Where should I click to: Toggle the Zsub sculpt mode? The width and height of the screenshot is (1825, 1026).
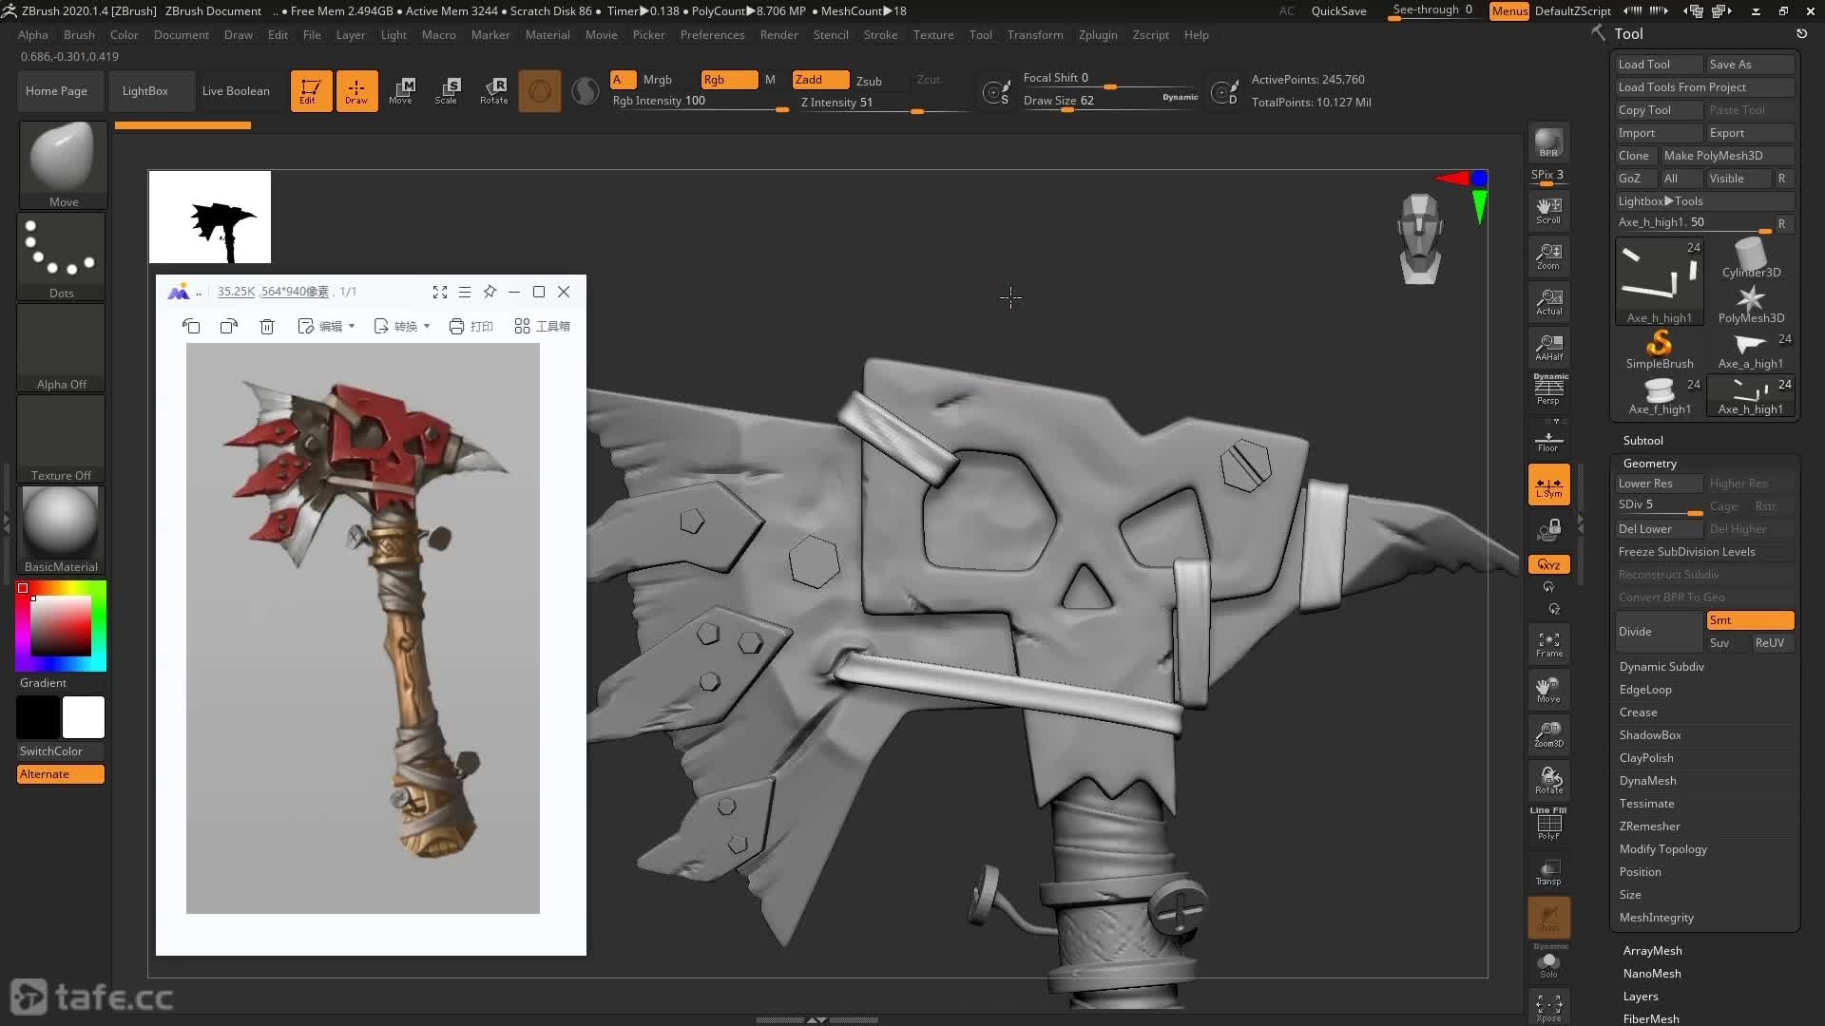coord(869,81)
